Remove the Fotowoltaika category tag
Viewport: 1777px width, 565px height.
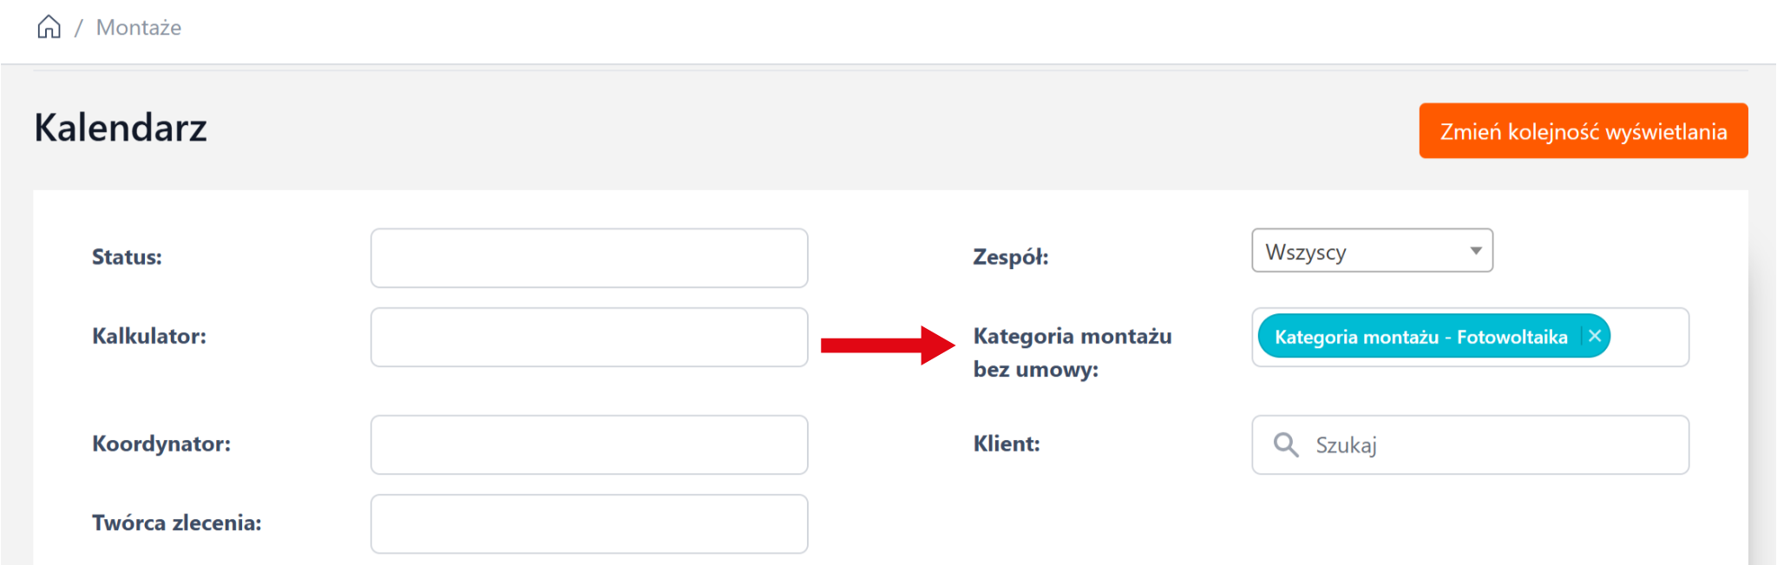pos(1595,337)
